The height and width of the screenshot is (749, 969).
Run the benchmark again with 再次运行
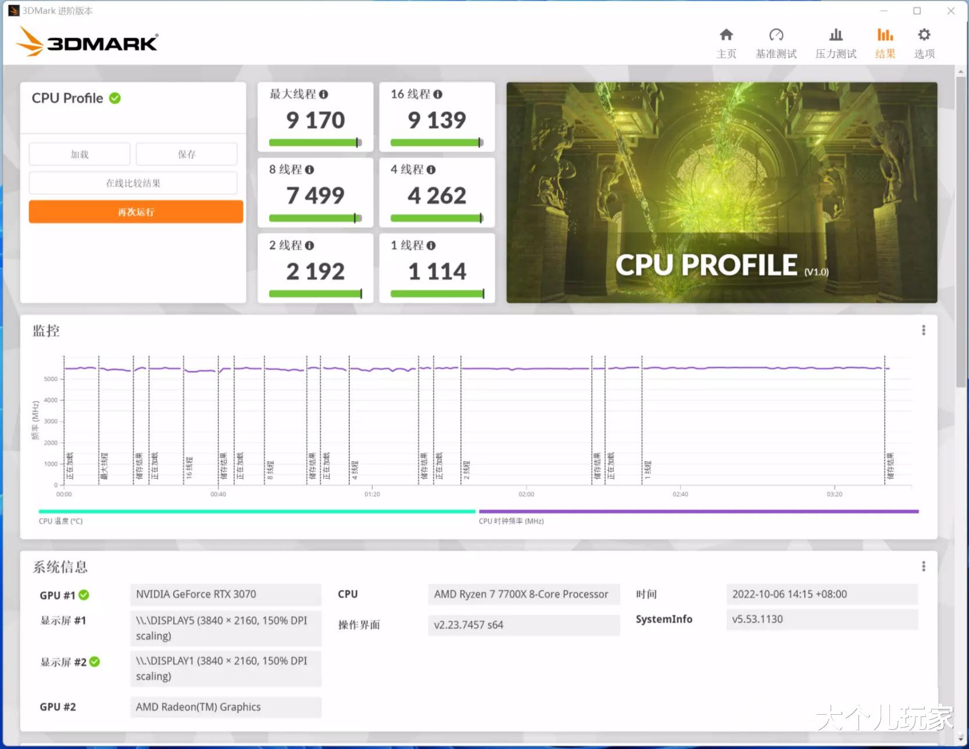(x=135, y=212)
